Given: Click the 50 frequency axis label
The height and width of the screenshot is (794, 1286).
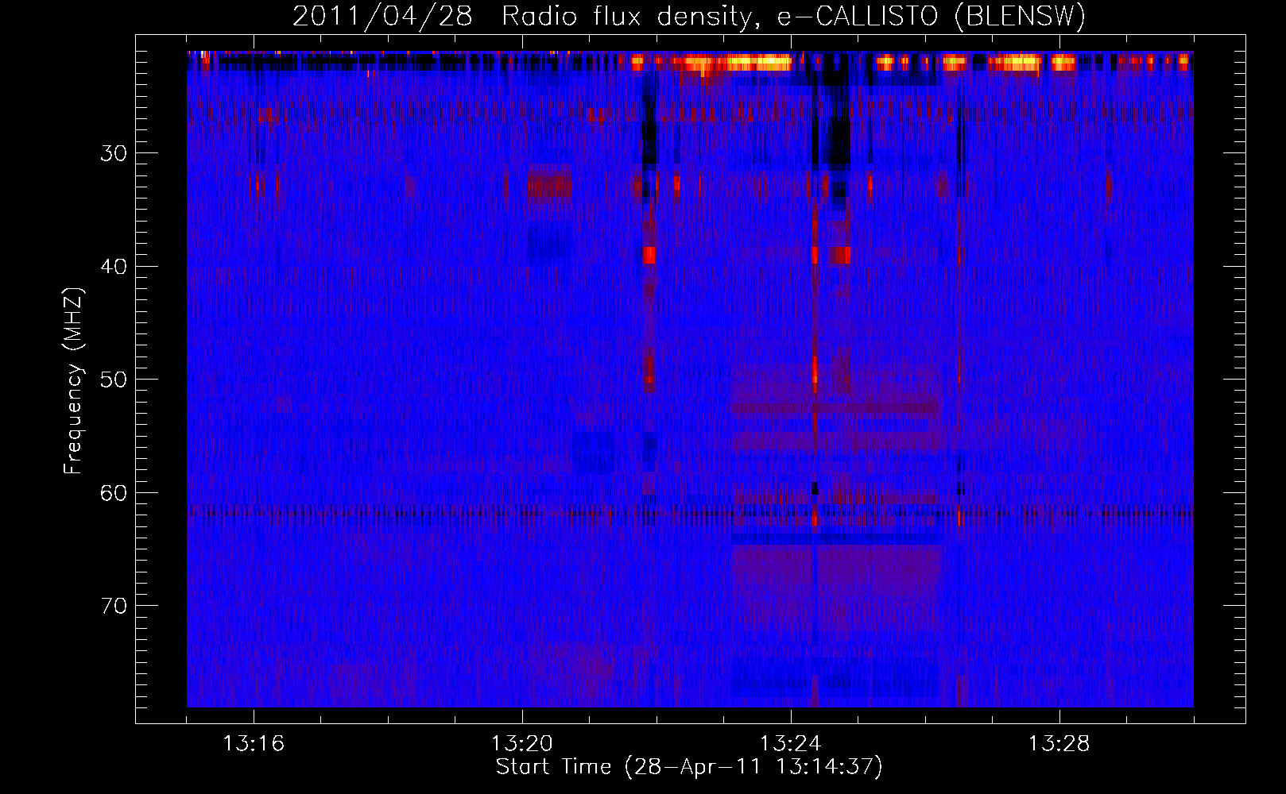Looking at the screenshot, I should pos(114,380).
